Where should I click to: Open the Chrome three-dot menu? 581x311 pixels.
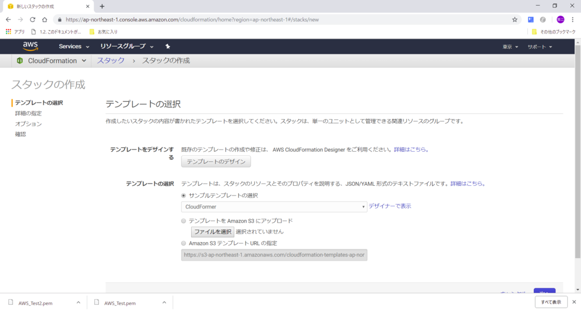[572, 20]
